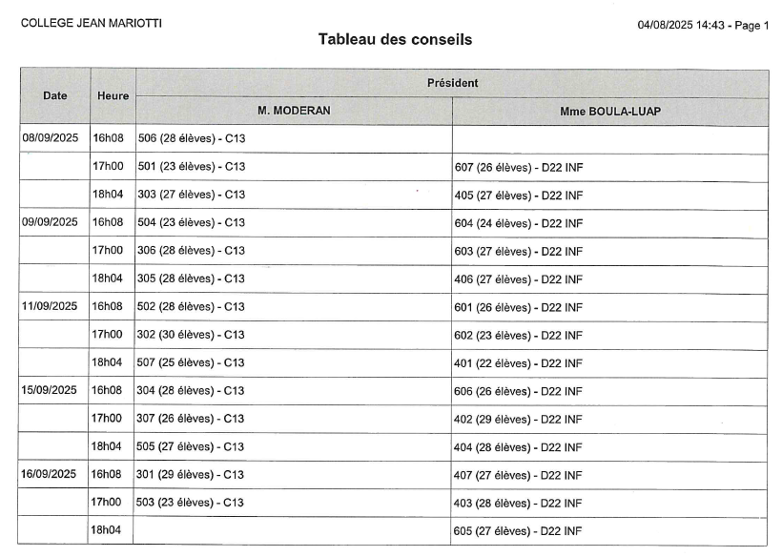Click the 09/09/2025 date cell
The image size is (782, 557).
[51, 222]
